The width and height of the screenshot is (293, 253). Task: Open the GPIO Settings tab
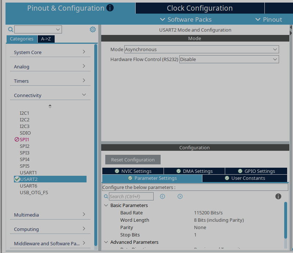pyautogui.click(x=256, y=171)
